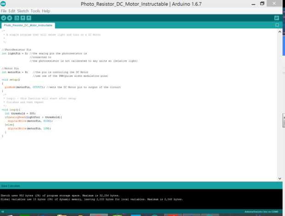Viewport: 285px width, 216px height.
Task: Click the Arduino logo in title bar
Action: pyautogui.click(x=3, y=4)
